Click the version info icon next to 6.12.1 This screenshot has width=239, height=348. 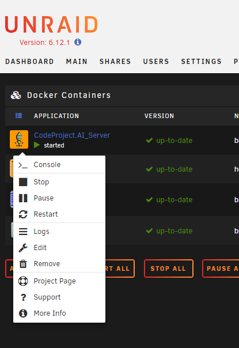[78, 42]
